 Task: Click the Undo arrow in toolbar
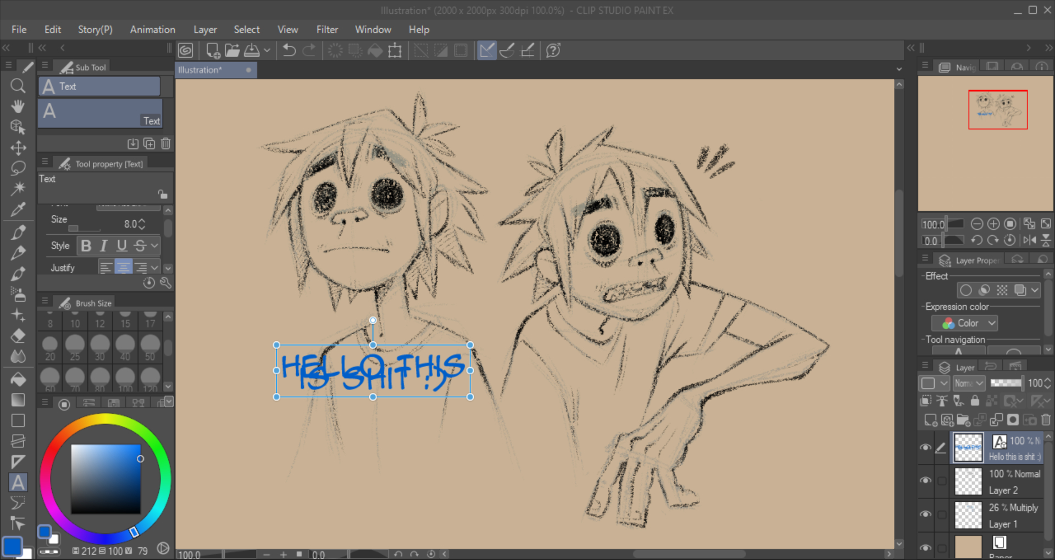[289, 51]
